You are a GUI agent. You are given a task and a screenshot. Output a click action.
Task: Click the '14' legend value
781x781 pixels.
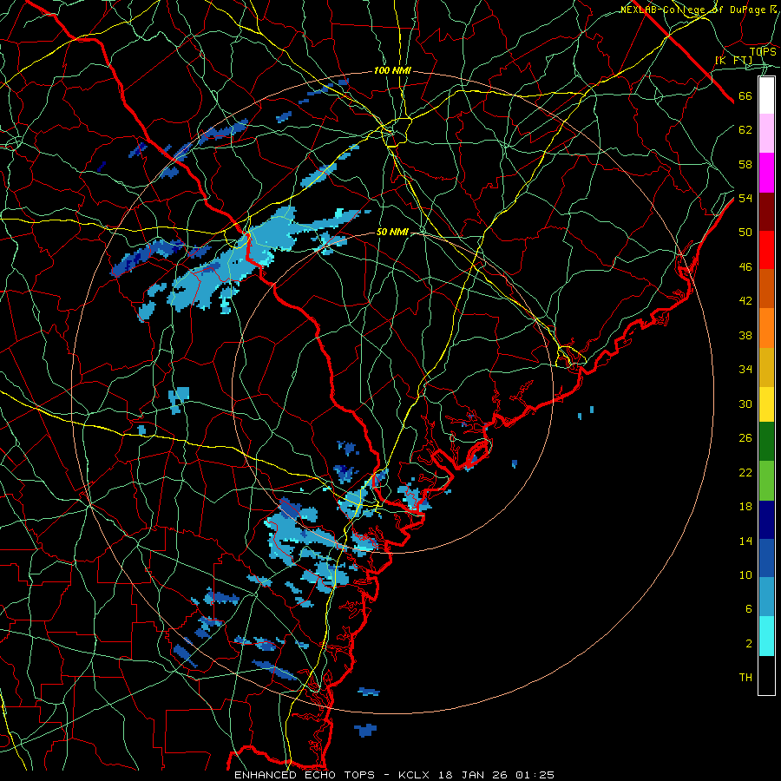745,541
